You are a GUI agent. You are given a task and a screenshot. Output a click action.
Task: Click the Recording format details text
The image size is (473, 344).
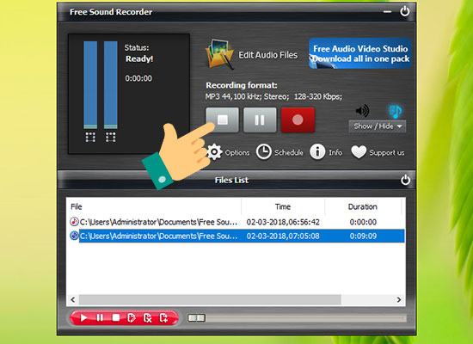click(273, 96)
